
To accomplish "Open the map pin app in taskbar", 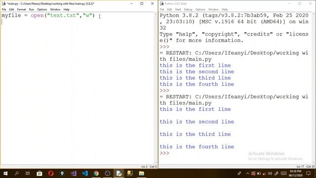I will 62,174.
